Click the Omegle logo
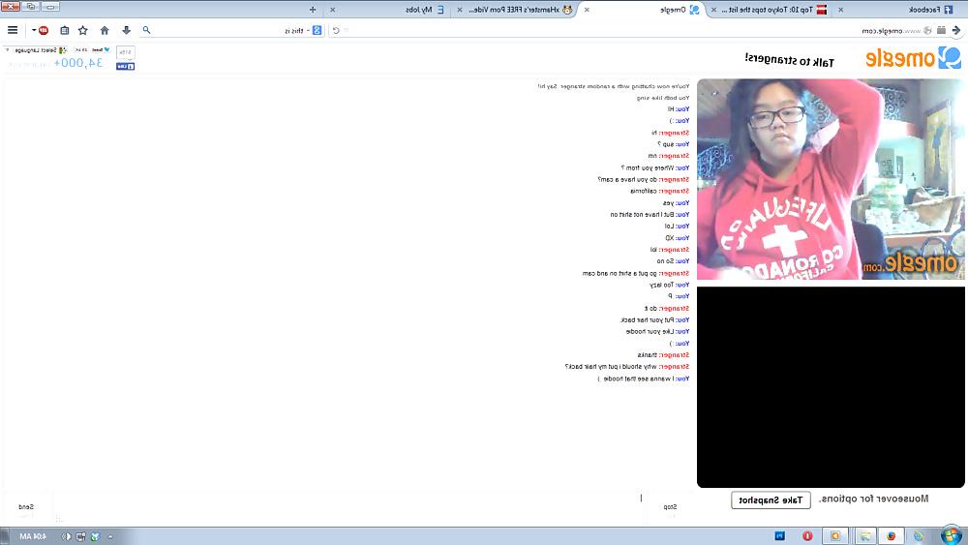 [913, 58]
